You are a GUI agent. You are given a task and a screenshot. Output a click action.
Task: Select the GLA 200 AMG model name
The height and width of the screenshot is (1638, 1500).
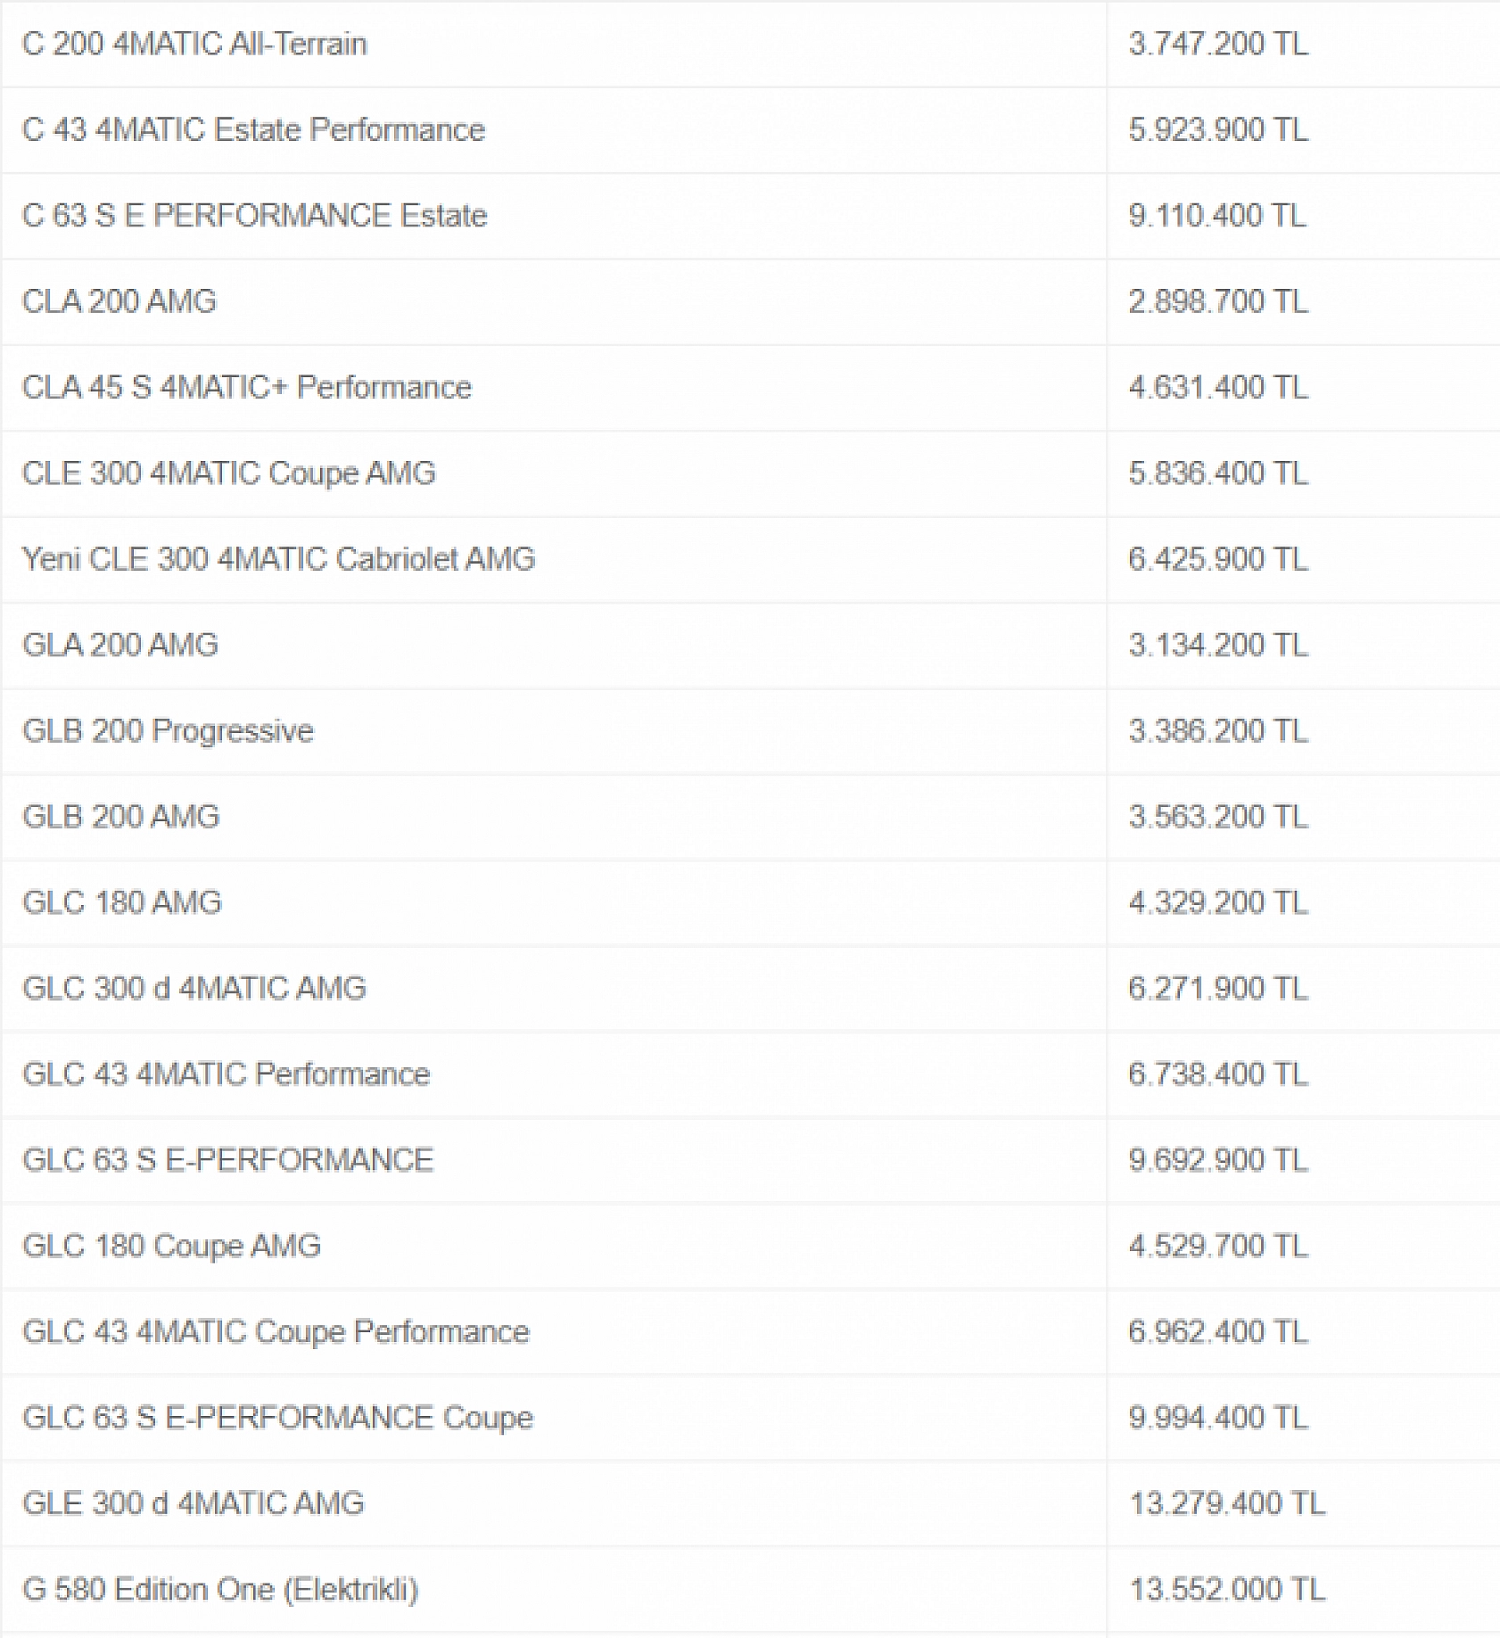coord(120,645)
